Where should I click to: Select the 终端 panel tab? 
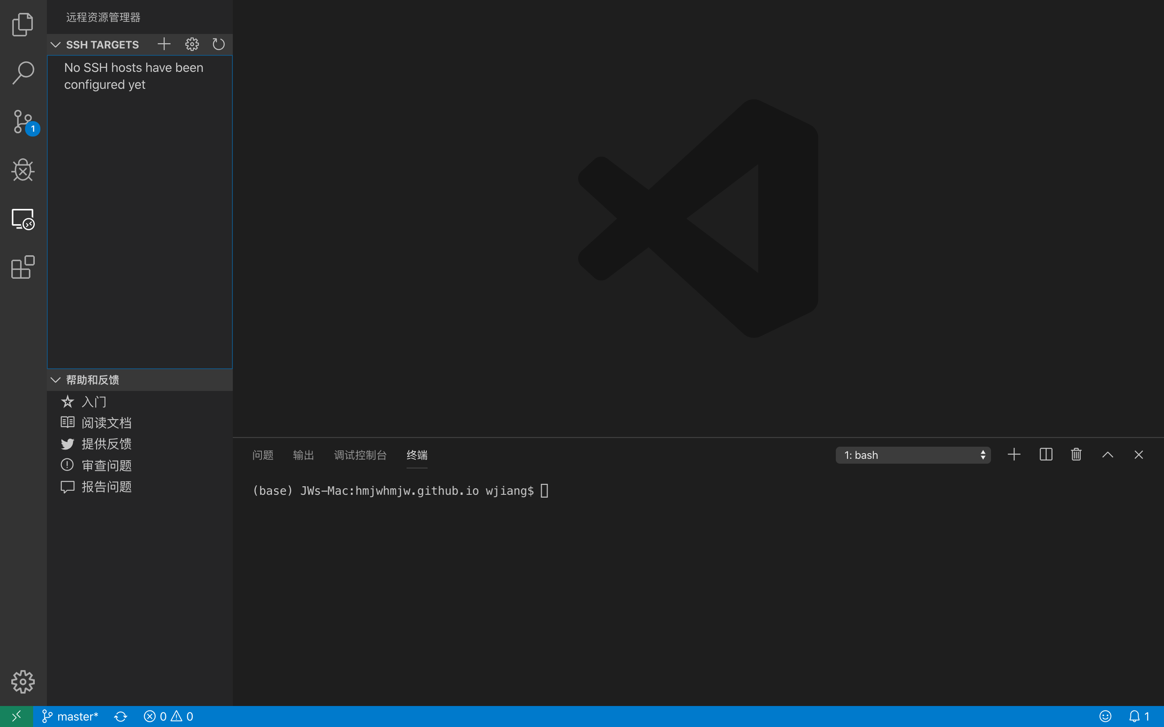point(417,455)
